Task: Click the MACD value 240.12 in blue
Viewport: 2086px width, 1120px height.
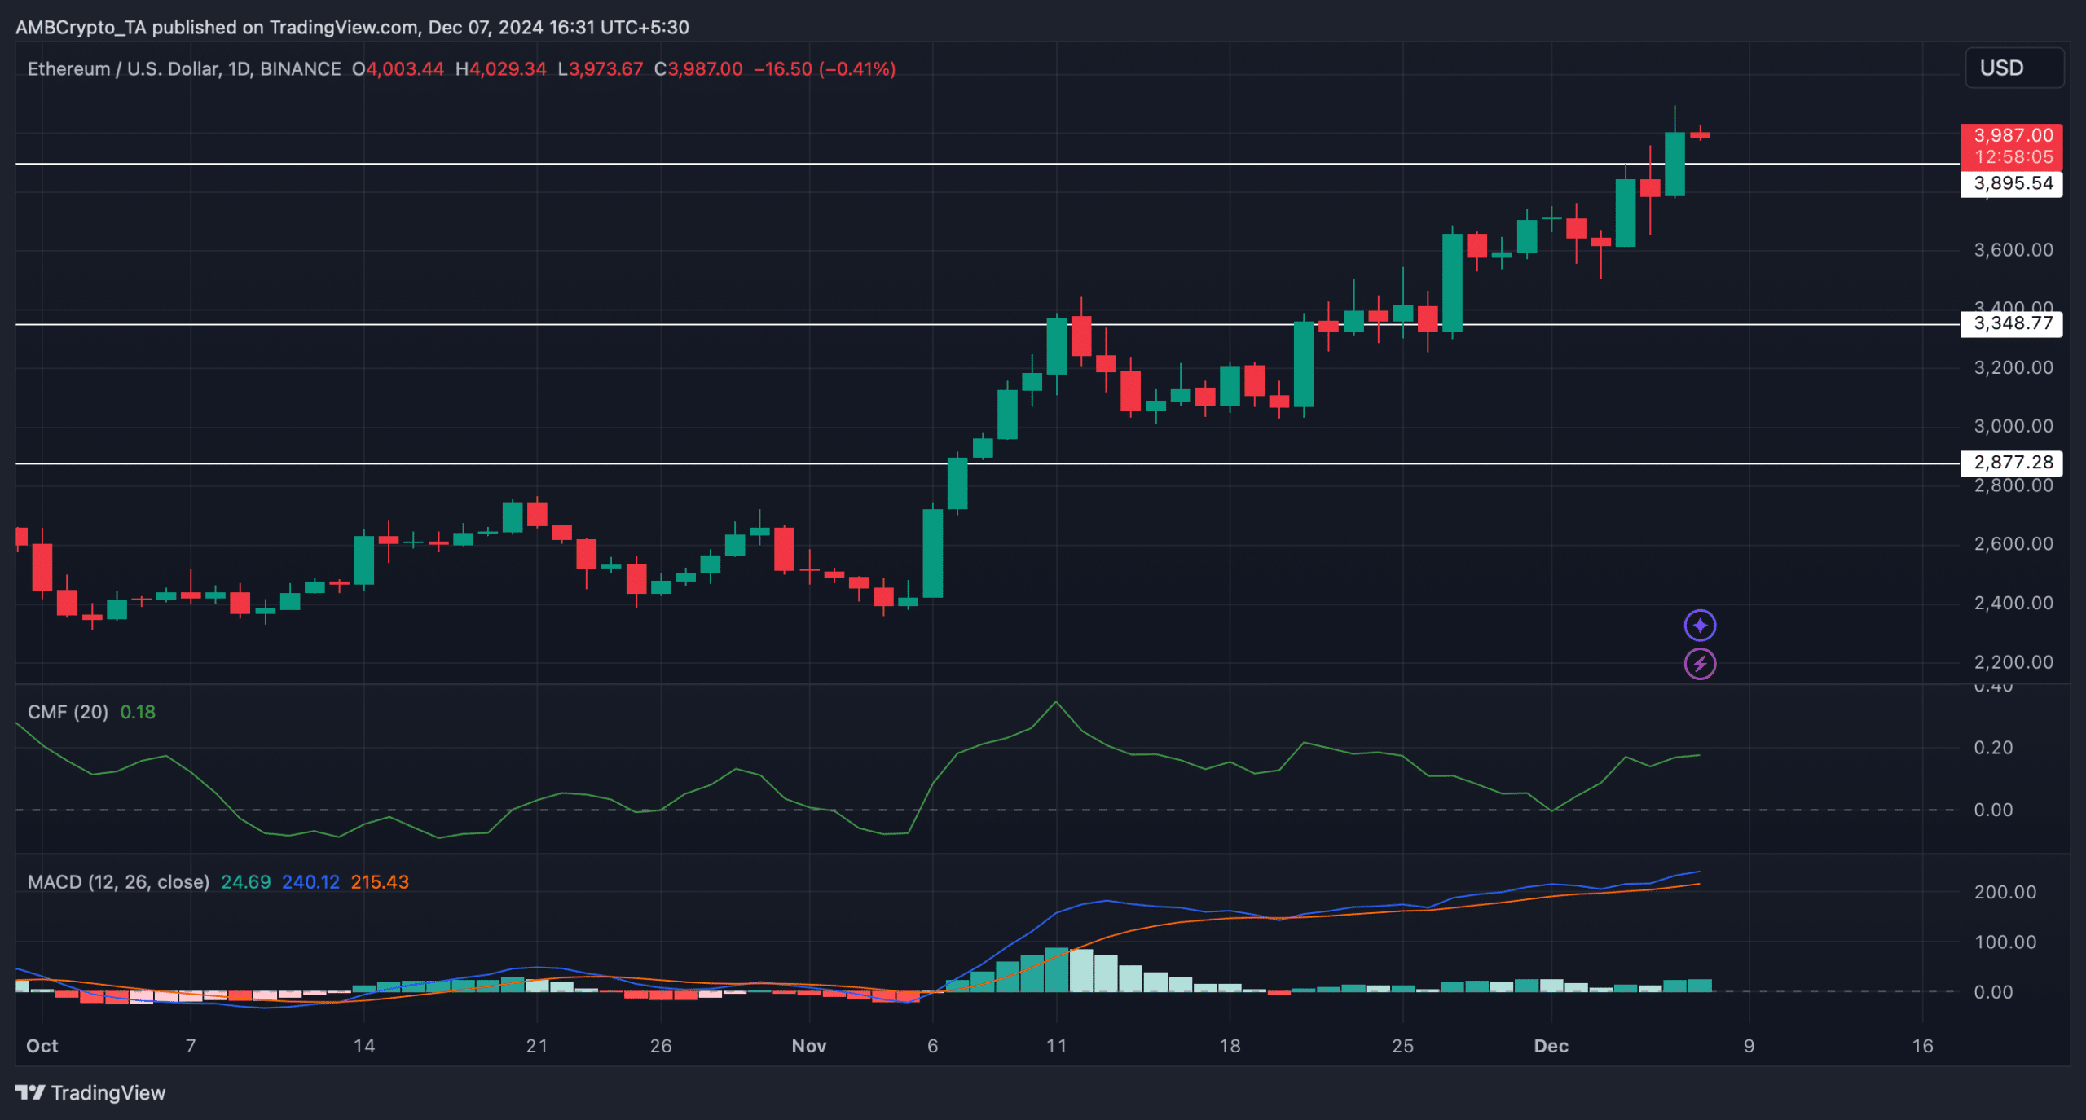Action: pos(310,882)
